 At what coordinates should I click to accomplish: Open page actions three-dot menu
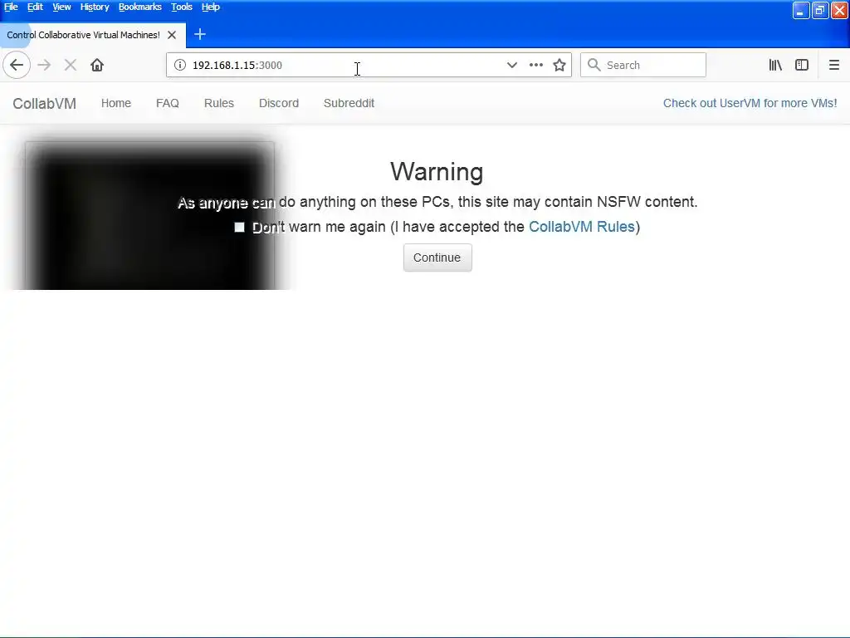click(x=536, y=65)
